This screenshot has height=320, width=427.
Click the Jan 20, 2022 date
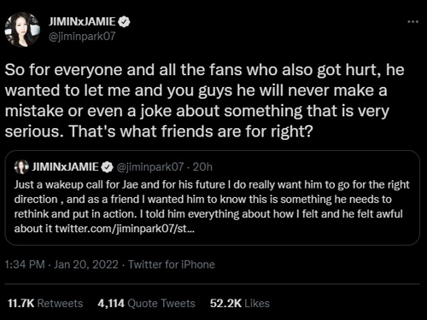tap(86, 265)
